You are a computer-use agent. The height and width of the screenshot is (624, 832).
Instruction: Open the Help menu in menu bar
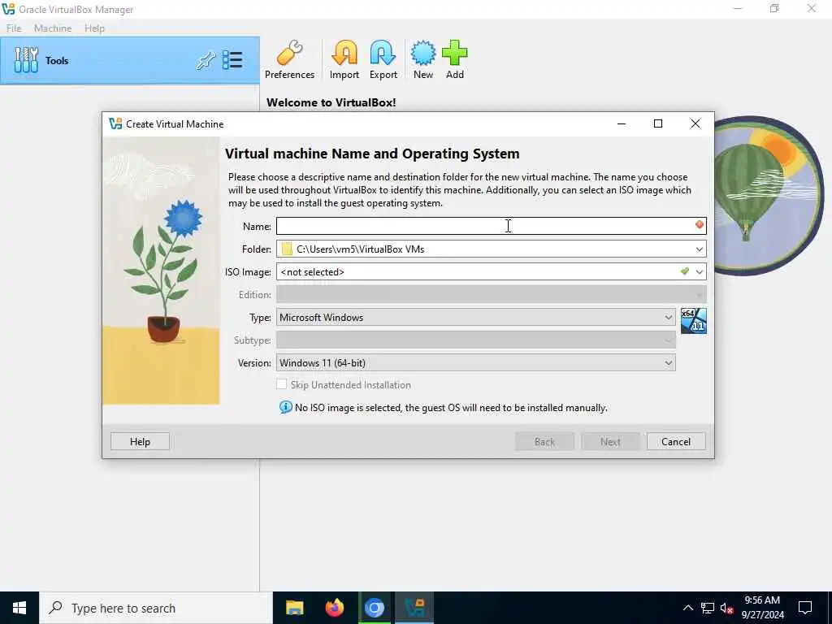pos(94,28)
